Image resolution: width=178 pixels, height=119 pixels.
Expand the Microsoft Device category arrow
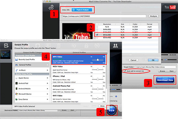tap(48, 94)
